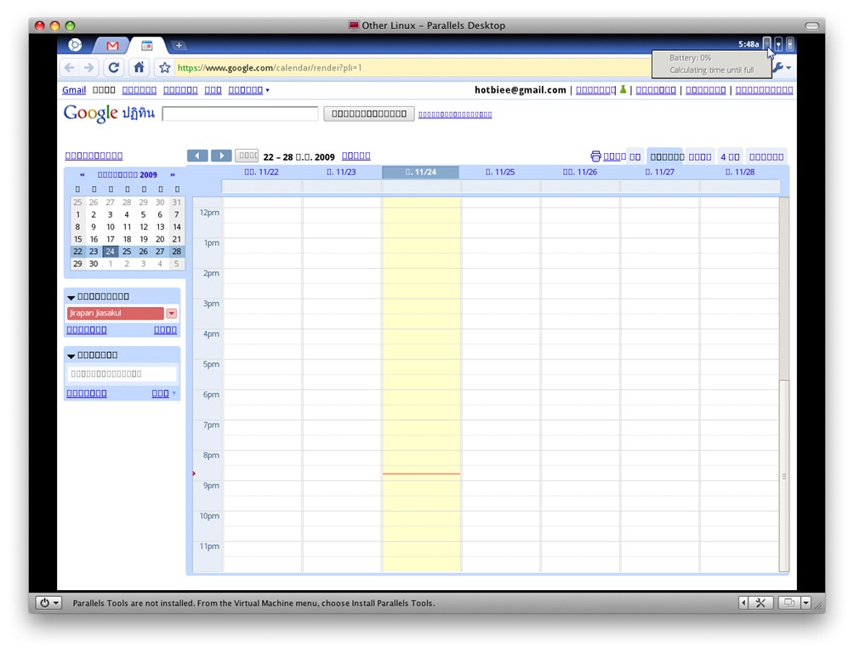This screenshot has width=854, height=653.
Task: Select November 17 in the mini calendar
Action: click(x=111, y=239)
